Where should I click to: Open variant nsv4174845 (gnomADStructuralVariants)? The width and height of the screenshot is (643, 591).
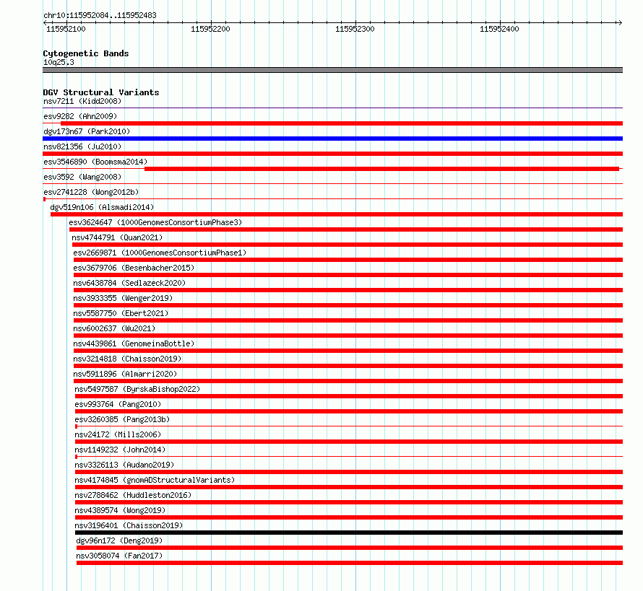[x=155, y=480]
